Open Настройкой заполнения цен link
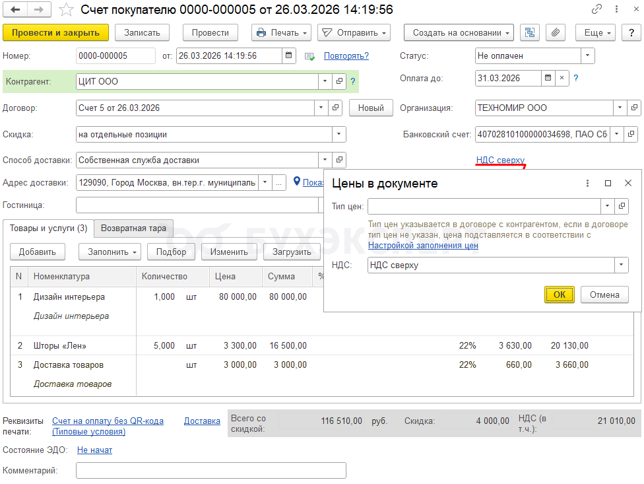The width and height of the screenshot is (644, 484). click(423, 245)
